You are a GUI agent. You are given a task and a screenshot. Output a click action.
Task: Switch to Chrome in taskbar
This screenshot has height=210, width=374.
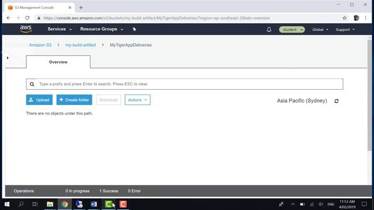(x=65, y=204)
